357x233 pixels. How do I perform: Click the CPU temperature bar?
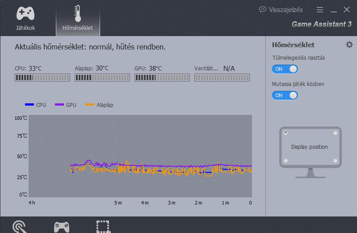[42, 78]
